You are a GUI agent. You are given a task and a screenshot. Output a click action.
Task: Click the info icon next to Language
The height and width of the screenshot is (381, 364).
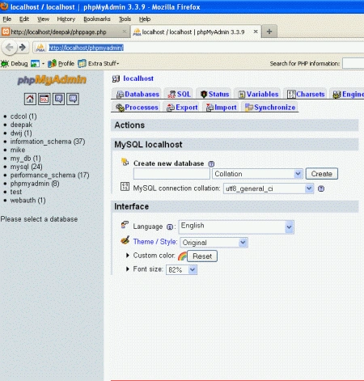pyautogui.click(x=170, y=227)
